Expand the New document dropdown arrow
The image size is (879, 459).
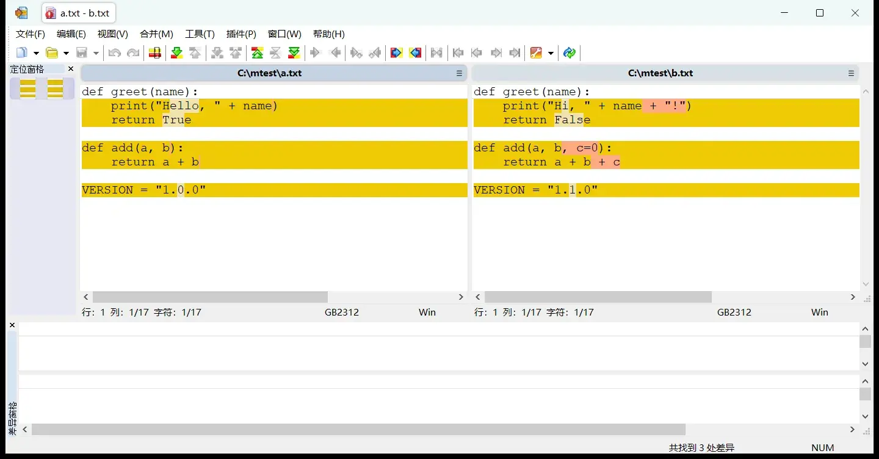(x=36, y=53)
